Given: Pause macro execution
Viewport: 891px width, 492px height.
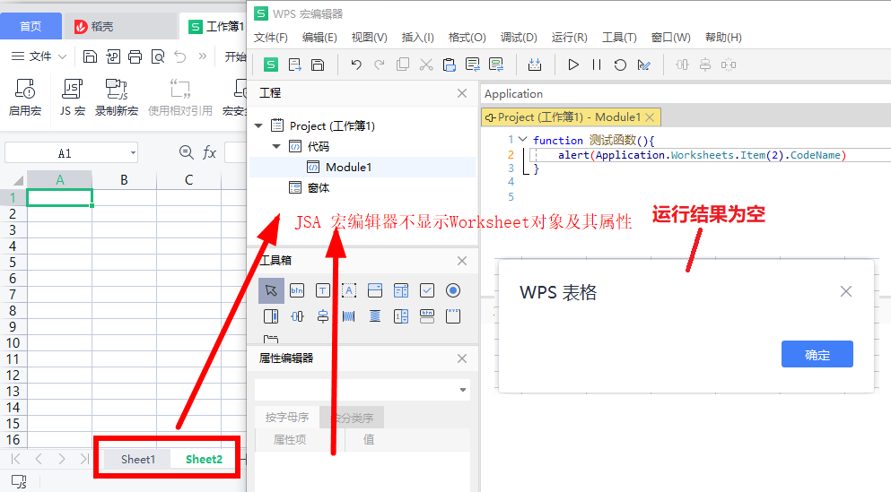Looking at the screenshot, I should pos(597,65).
